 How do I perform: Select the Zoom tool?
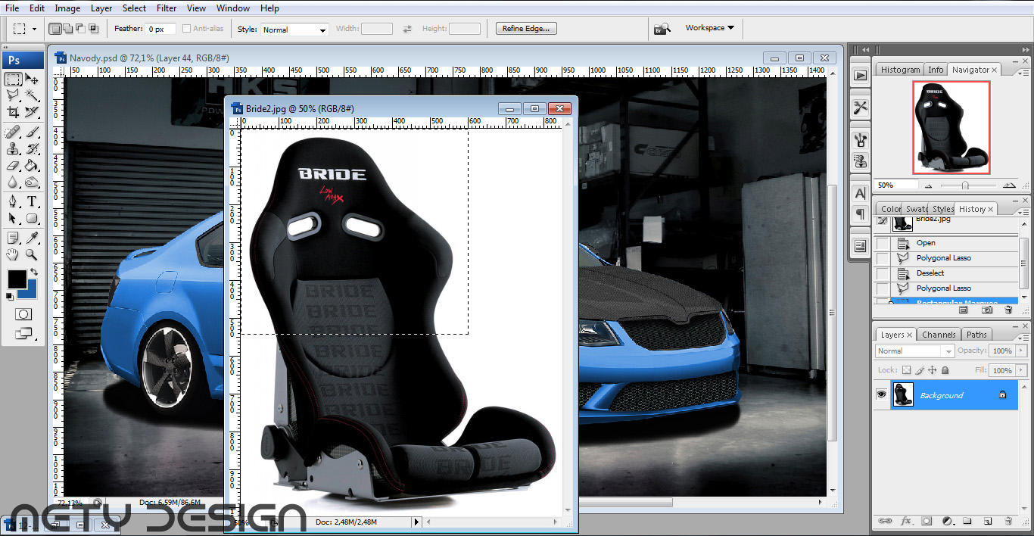(32, 254)
